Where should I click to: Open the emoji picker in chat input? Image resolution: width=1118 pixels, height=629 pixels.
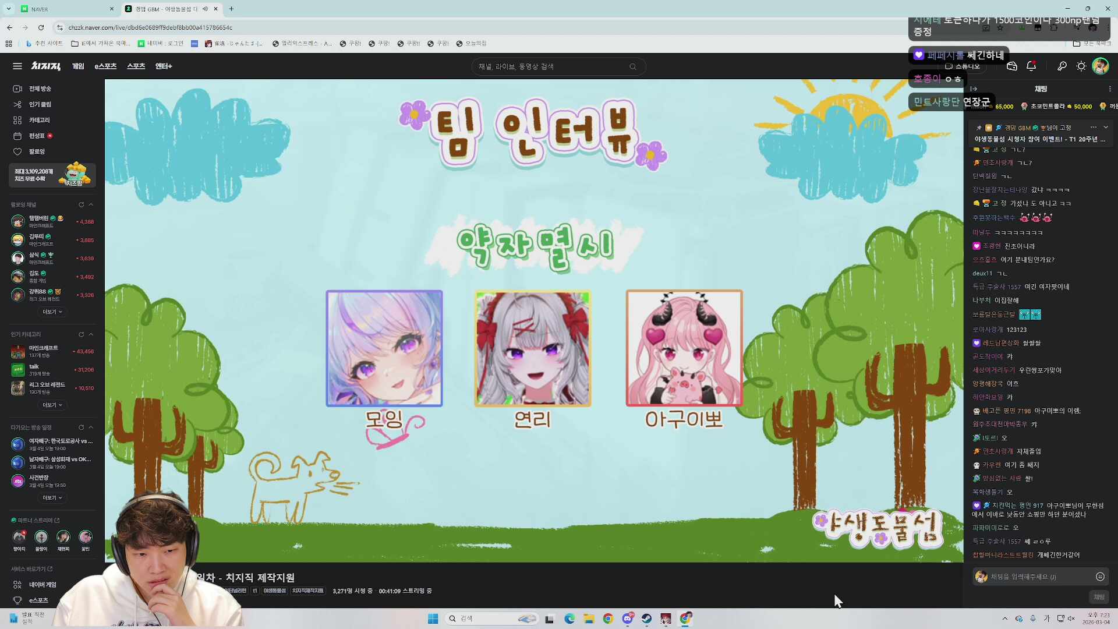point(1100,577)
